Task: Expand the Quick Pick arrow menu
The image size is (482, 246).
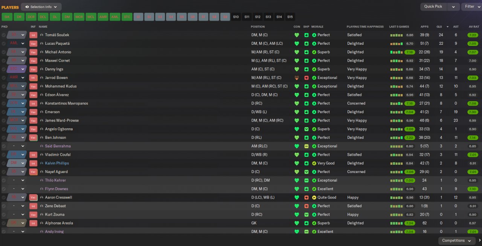Action: pos(453,6)
